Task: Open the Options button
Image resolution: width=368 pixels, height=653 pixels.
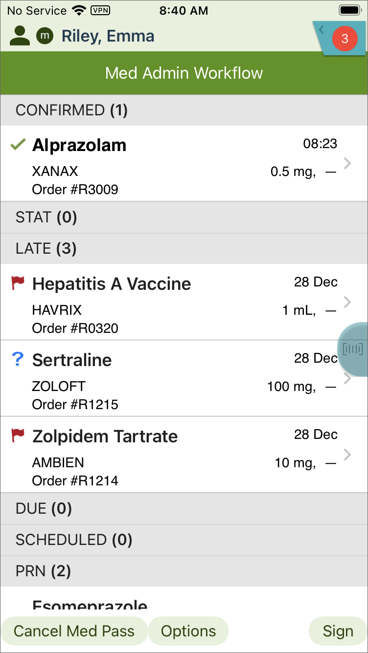Action: (188, 631)
